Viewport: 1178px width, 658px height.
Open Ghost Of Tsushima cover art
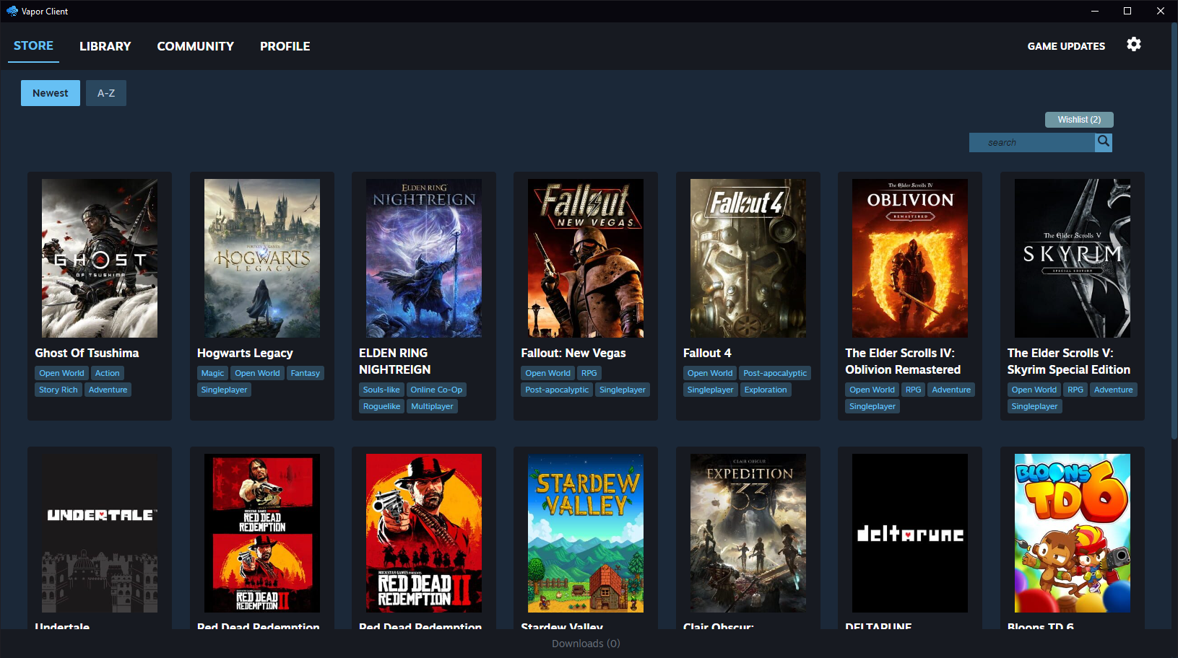tap(100, 258)
